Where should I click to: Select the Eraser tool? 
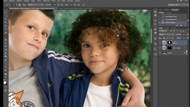(6, 46)
